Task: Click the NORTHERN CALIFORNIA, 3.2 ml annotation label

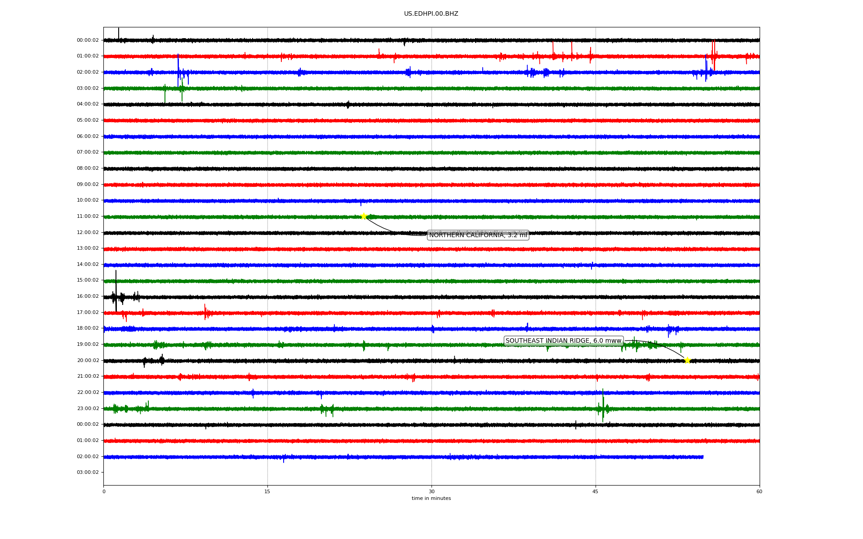Action: pos(478,235)
